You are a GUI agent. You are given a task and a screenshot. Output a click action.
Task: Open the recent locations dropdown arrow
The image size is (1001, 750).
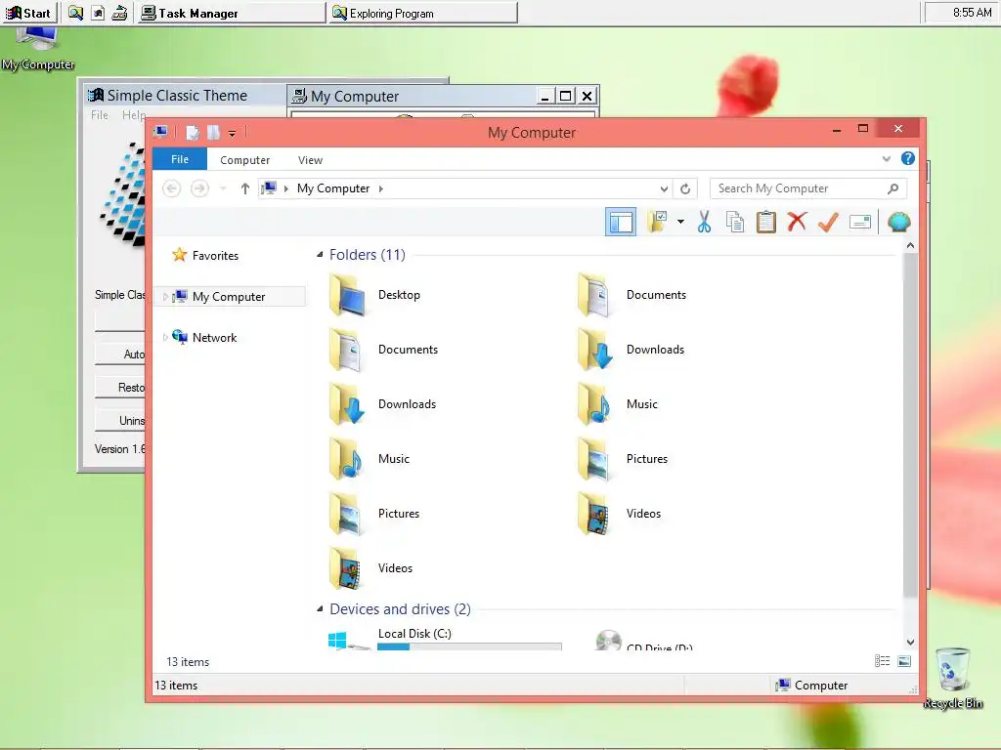[x=223, y=188]
